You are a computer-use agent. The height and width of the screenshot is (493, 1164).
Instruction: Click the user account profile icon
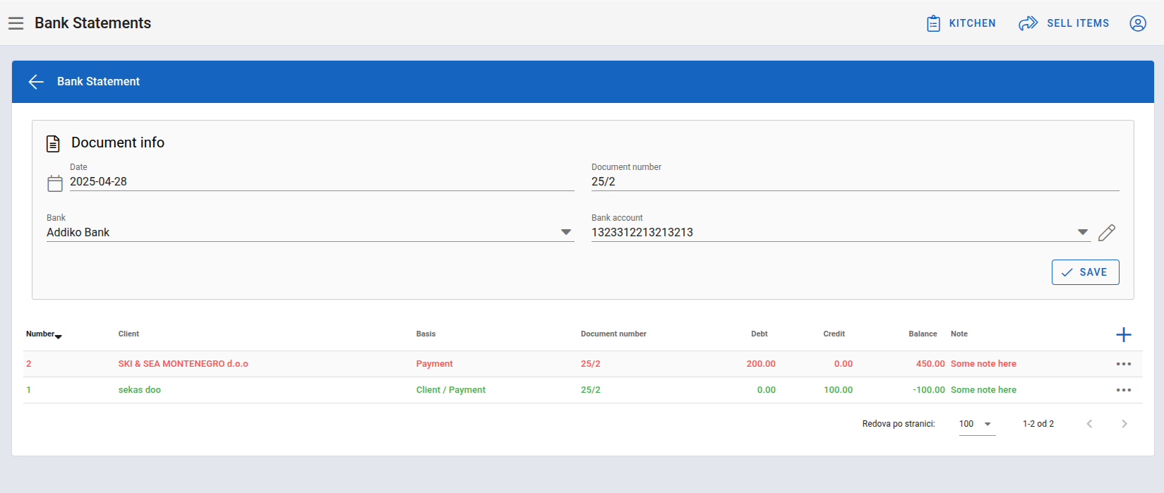1137,23
